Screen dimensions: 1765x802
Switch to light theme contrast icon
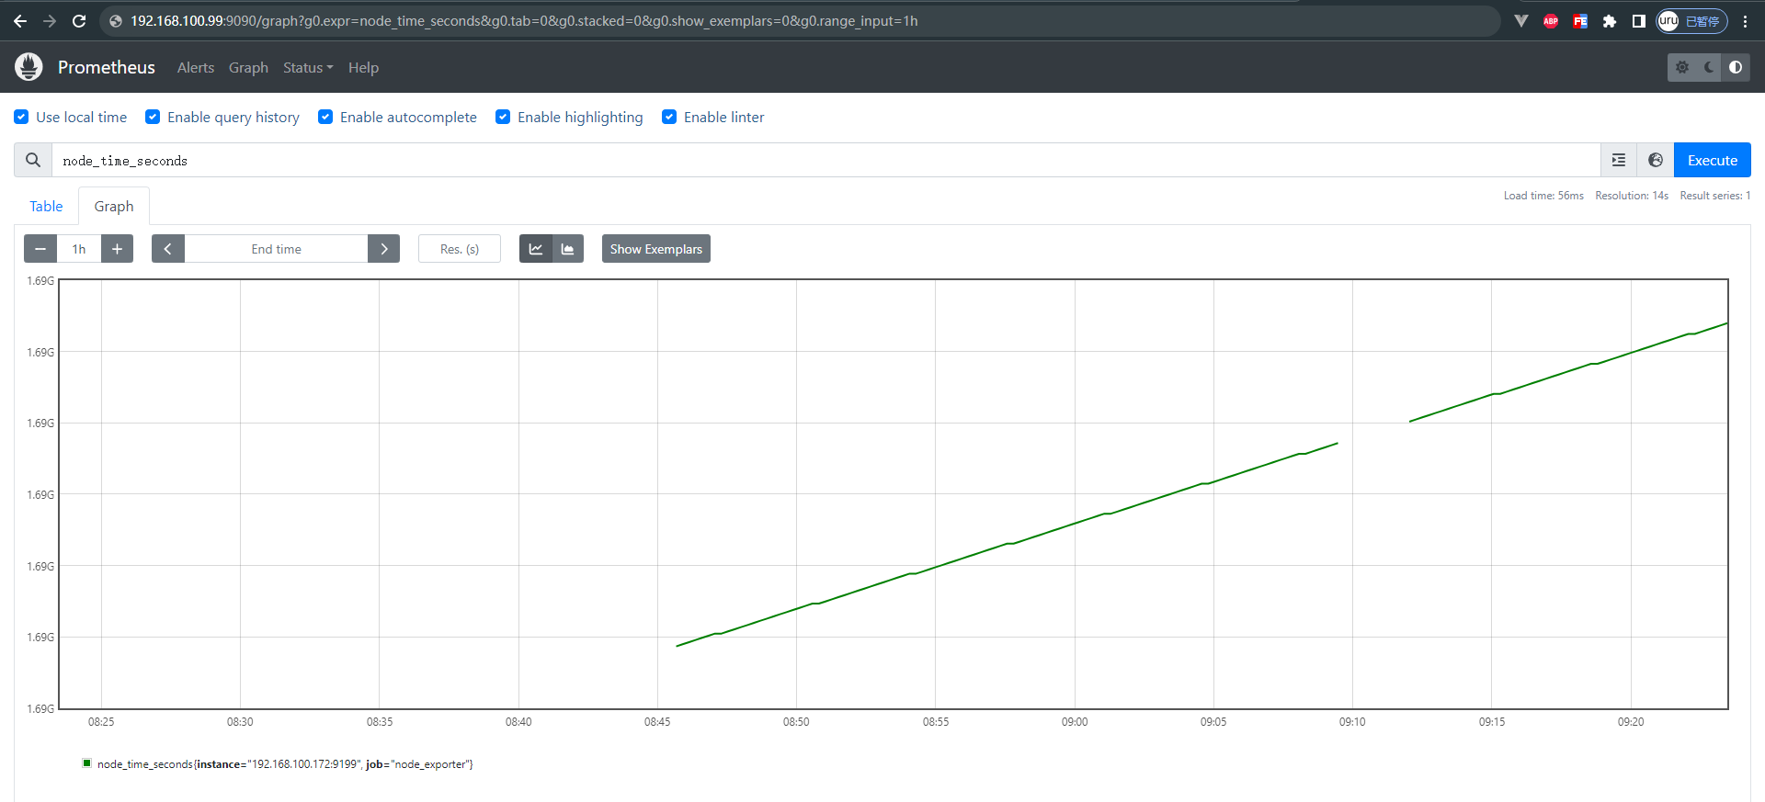(x=1736, y=67)
